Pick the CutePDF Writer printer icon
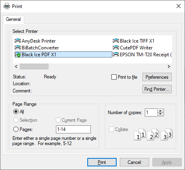This screenshot has height=170, width=185. coord(116,48)
